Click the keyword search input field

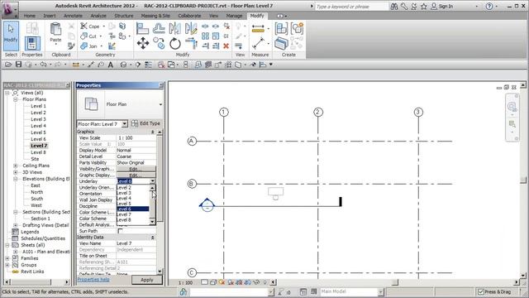click(351, 7)
